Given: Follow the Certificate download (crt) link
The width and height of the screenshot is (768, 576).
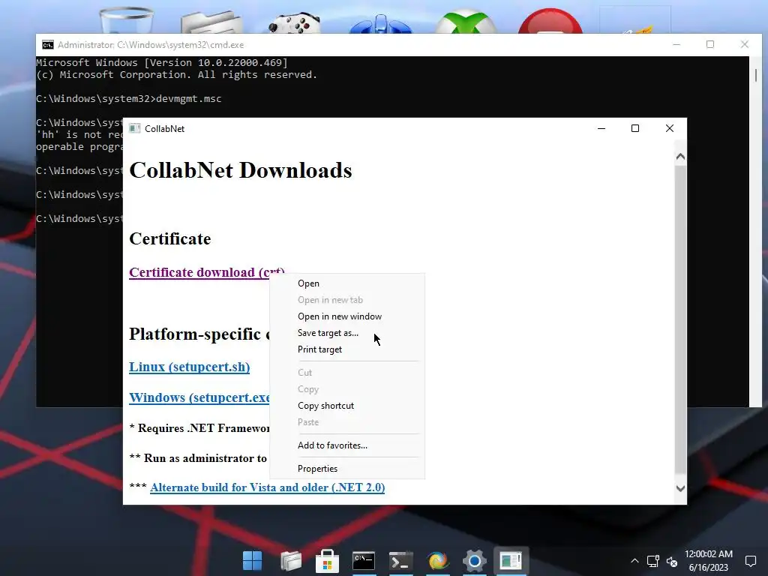Looking at the screenshot, I should [x=199, y=272].
